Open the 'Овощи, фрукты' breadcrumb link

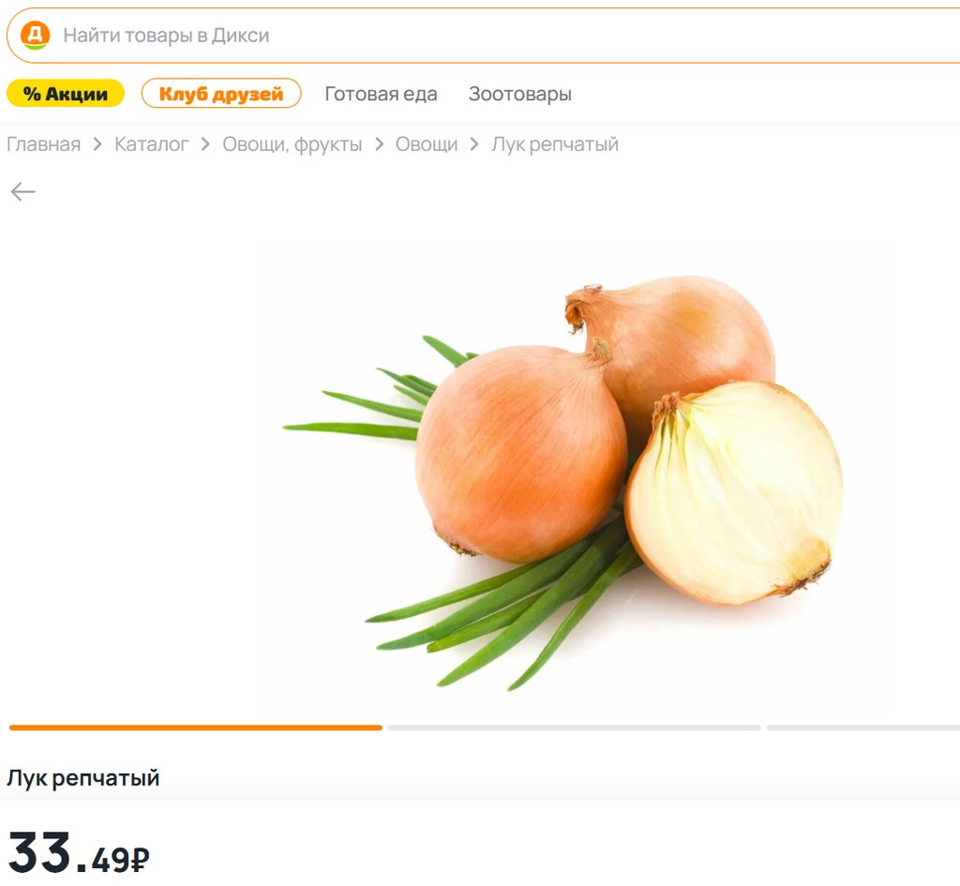292,143
